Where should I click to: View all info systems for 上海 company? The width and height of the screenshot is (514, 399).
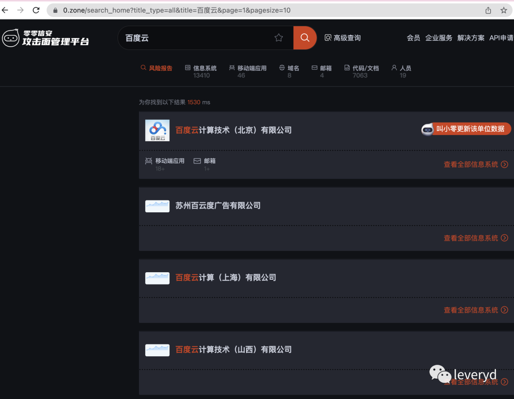pos(475,310)
